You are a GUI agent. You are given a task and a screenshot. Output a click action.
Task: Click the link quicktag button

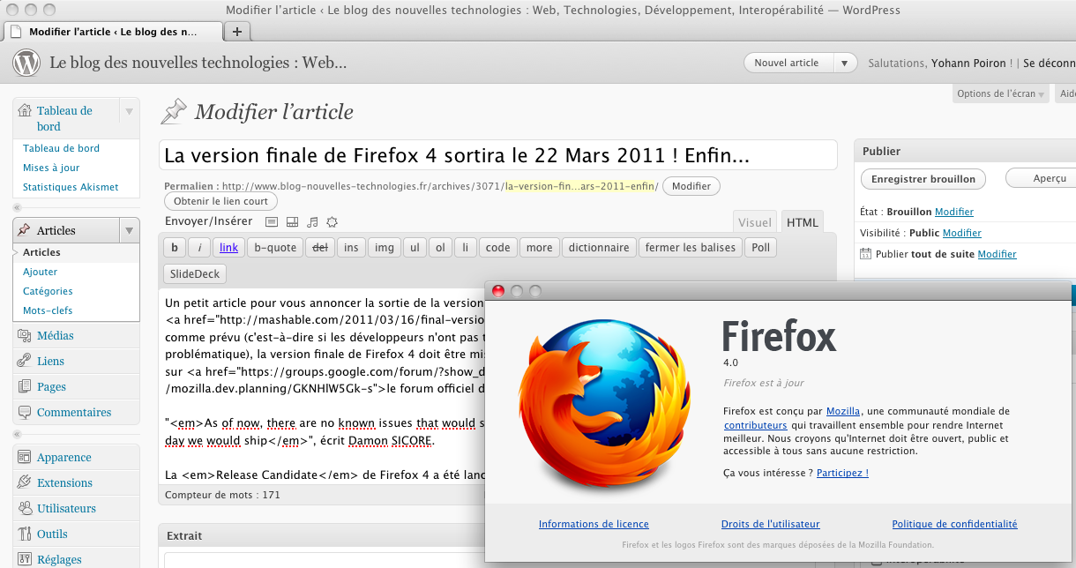point(228,248)
